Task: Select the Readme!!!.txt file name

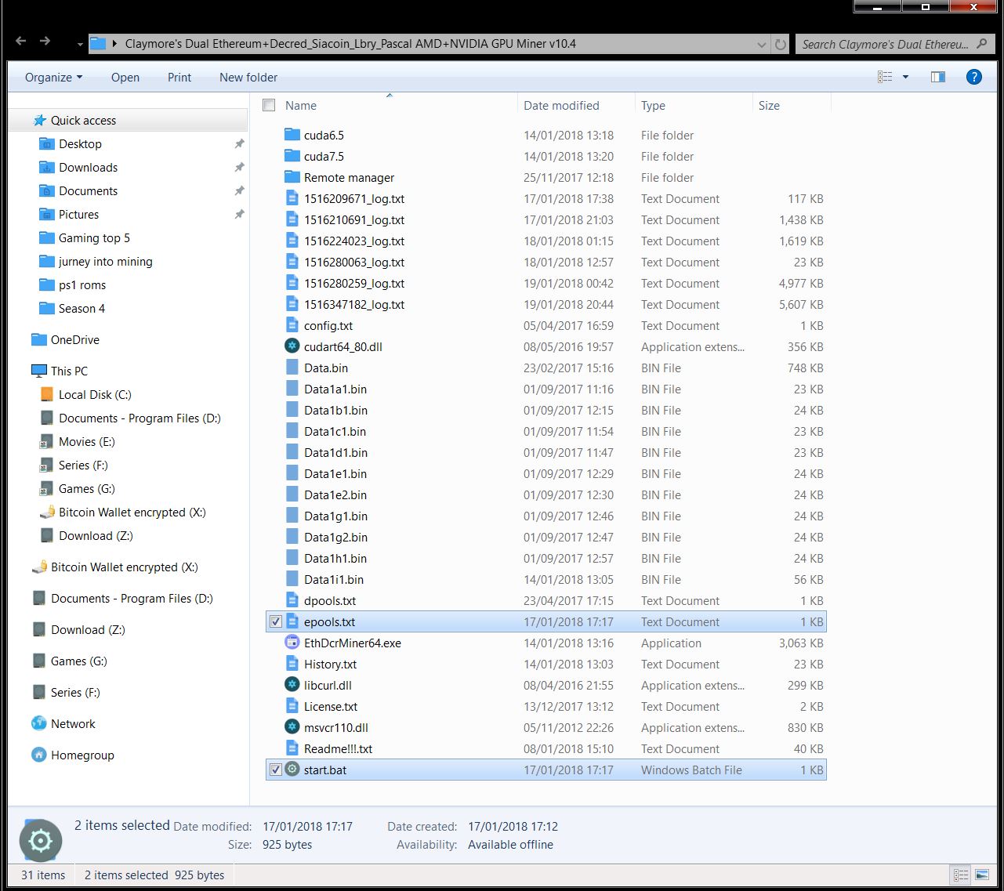Action: [338, 748]
